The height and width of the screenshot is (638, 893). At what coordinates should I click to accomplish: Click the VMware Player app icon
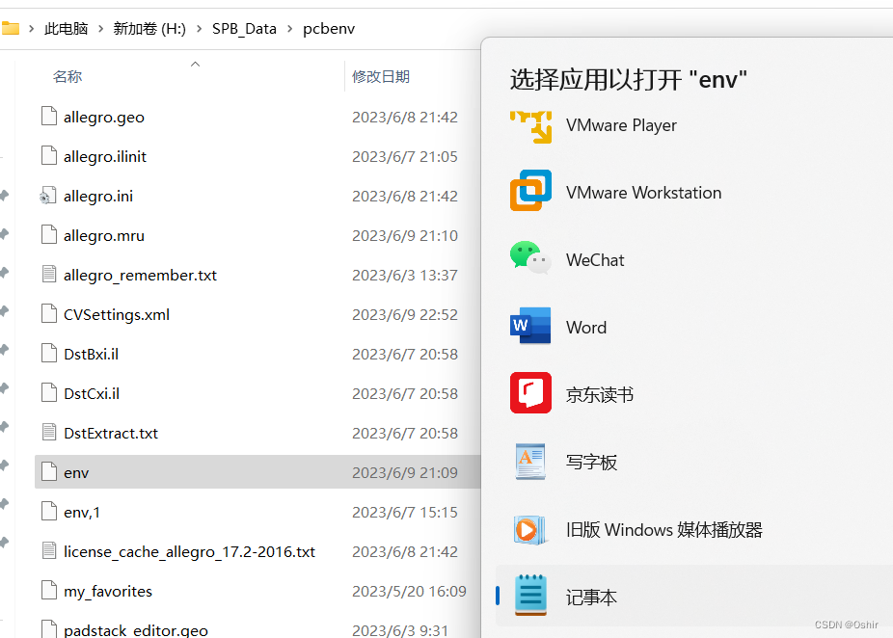(x=530, y=126)
